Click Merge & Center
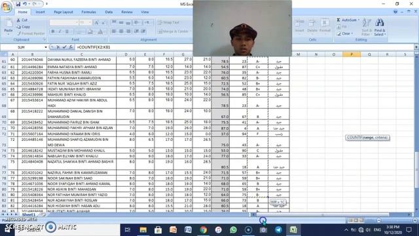The image size is (419, 236). tap(174, 31)
